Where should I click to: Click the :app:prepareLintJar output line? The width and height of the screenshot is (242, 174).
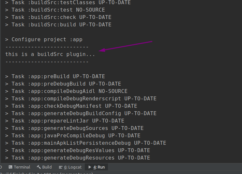point(64,121)
